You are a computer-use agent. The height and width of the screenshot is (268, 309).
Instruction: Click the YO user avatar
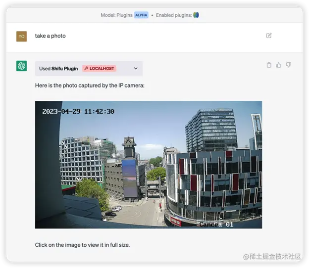[21, 37]
